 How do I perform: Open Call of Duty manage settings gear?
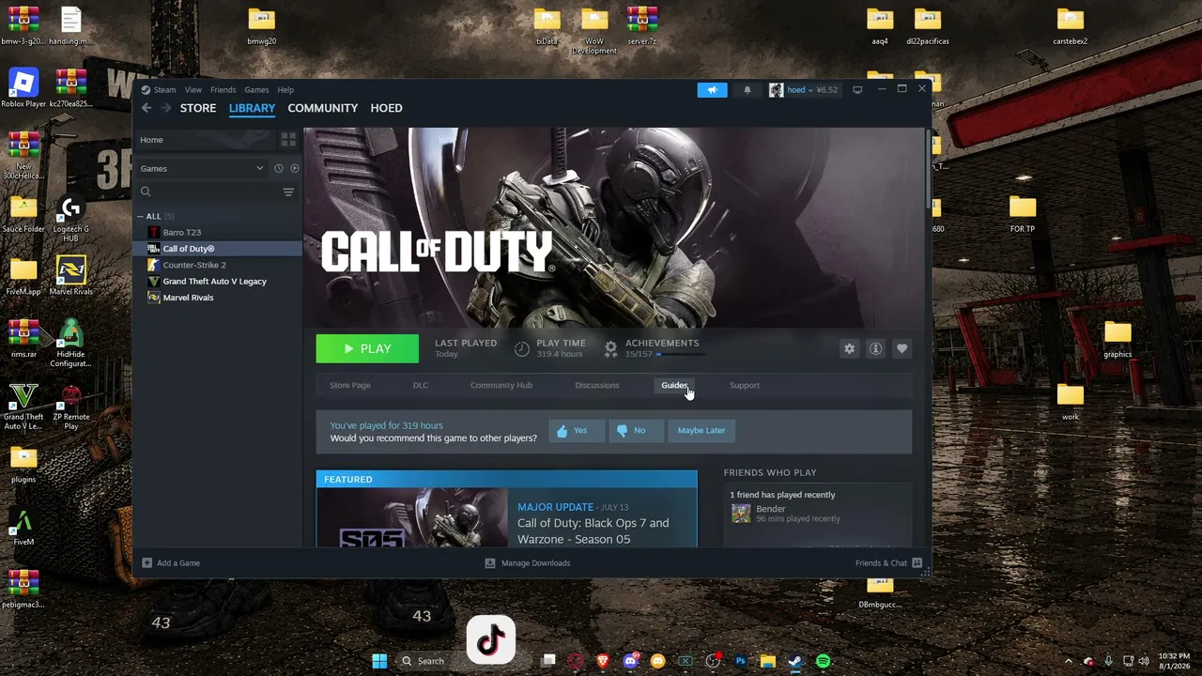click(849, 349)
